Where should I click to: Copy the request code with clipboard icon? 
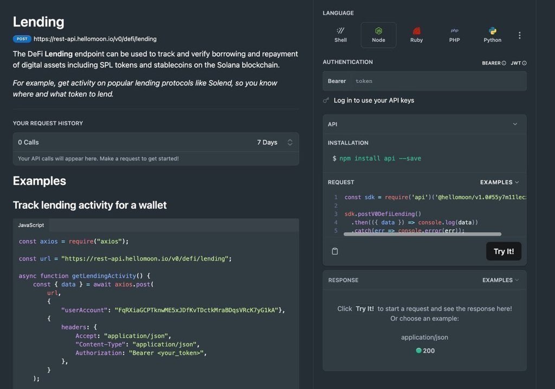335,251
